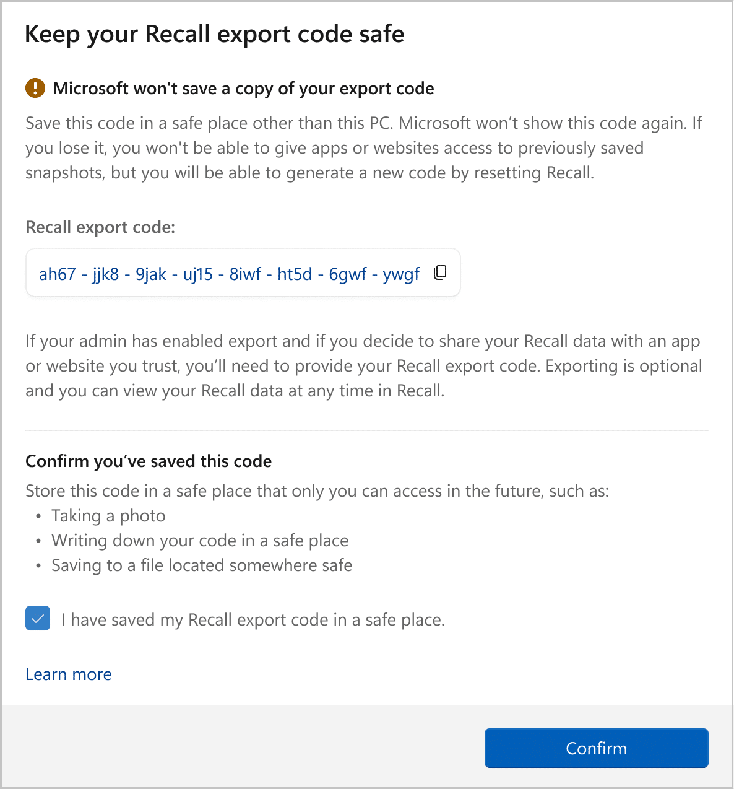
Task: Click the 8iwf segment of the code
Action: tap(245, 274)
